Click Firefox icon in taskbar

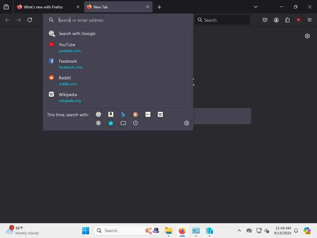tap(182, 231)
